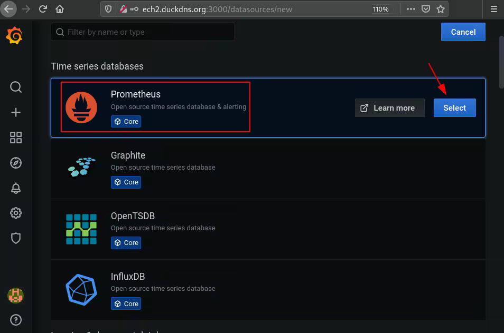Image resolution: width=504 pixels, height=333 pixels.
Task: Click the Grafana logo in the sidebar
Action: pos(14,35)
